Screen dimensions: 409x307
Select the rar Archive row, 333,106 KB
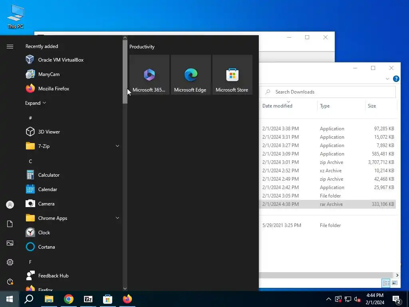coord(328,204)
